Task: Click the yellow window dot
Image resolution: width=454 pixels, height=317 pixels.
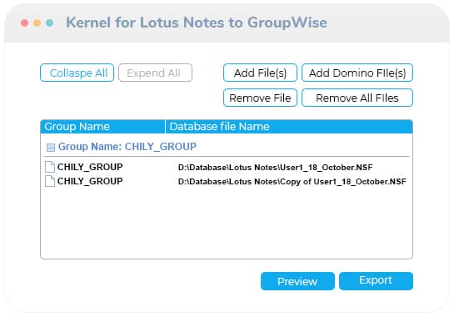Action: point(37,23)
